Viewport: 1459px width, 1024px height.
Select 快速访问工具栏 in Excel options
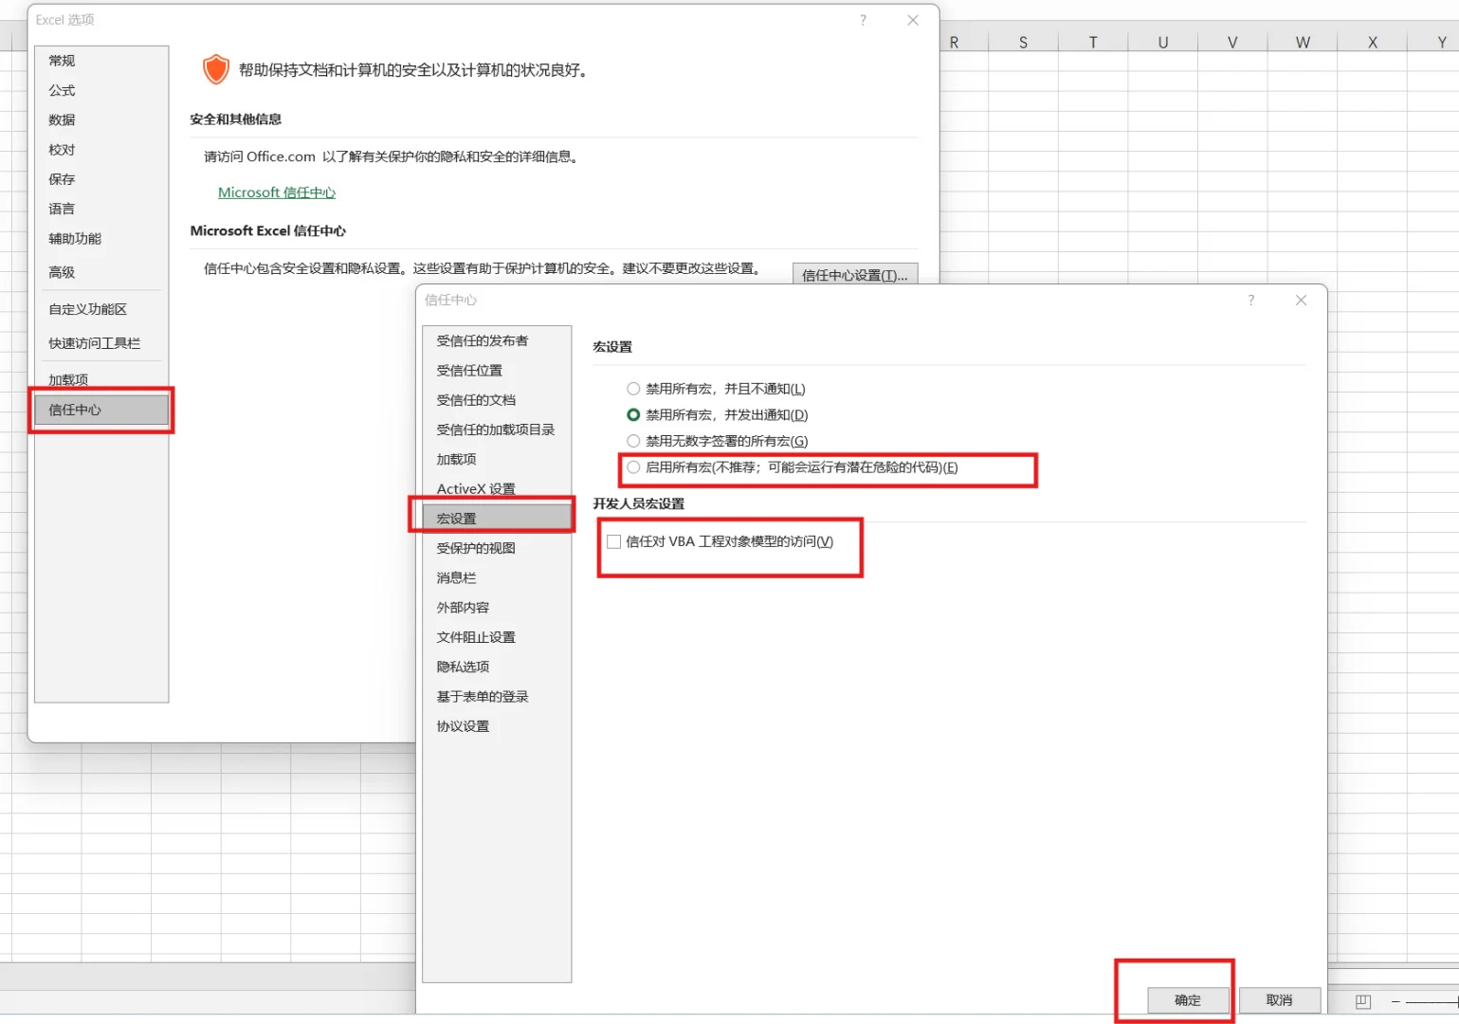click(x=101, y=343)
